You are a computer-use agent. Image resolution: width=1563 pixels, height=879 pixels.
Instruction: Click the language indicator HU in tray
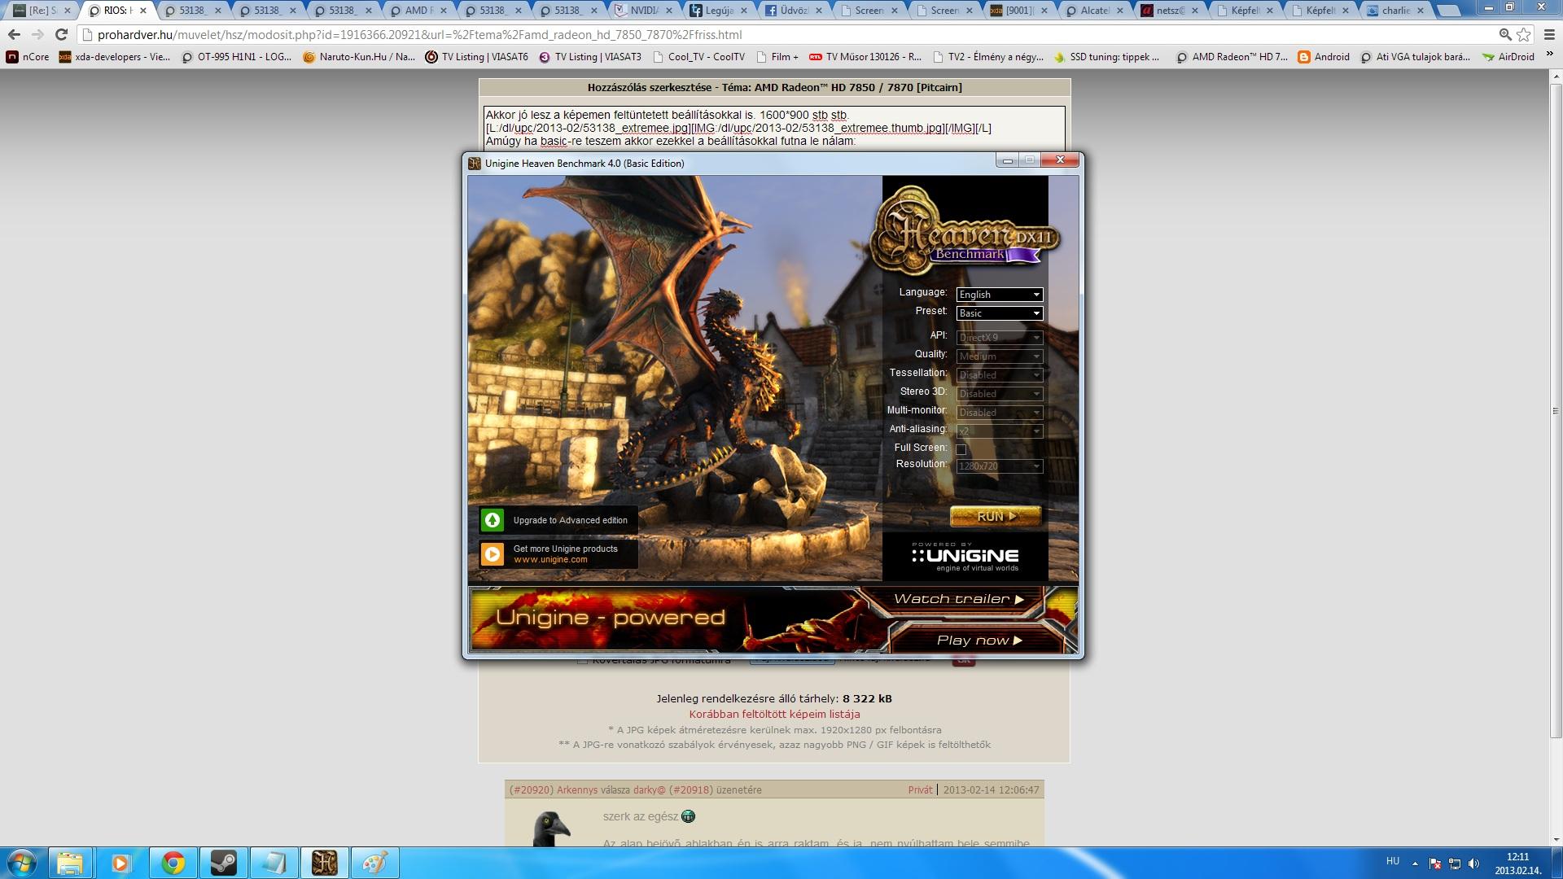(x=1393, y=861)
